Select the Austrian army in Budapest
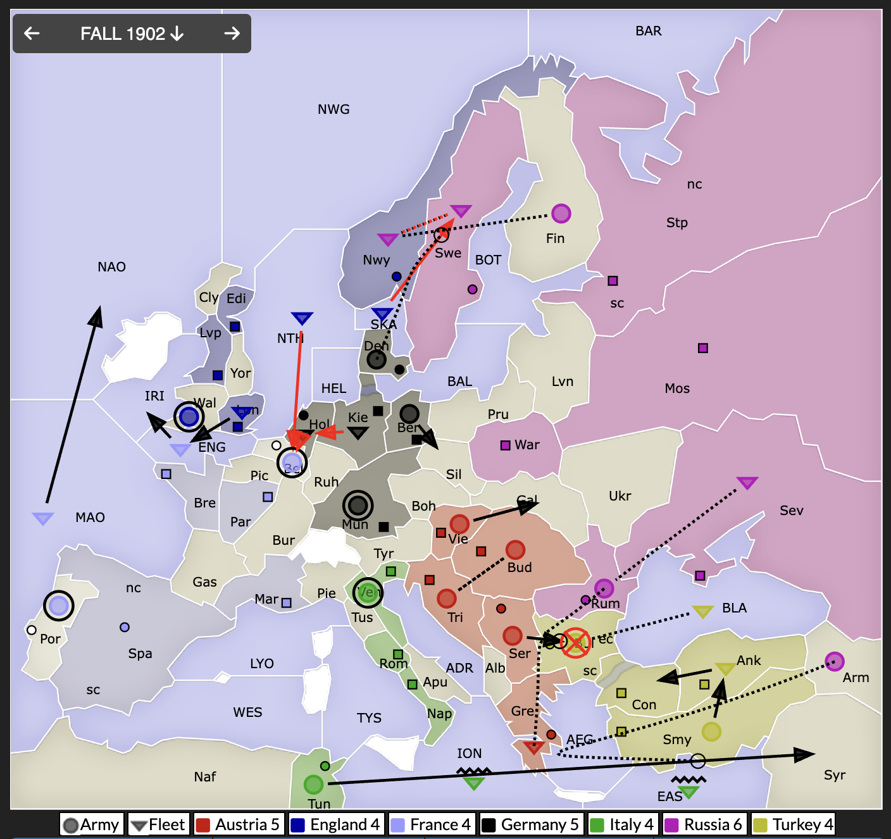The height and width of the screenshot is (839, 891). point(516,550)
